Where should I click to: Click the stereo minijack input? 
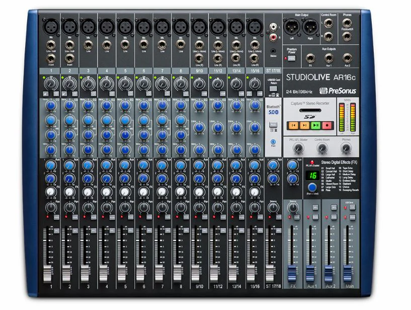pyautogui.click(x=273, y=51)
